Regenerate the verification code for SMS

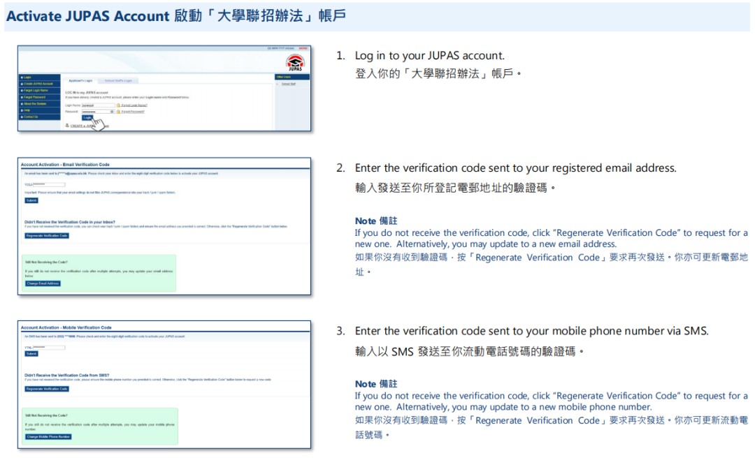[47, 388]
